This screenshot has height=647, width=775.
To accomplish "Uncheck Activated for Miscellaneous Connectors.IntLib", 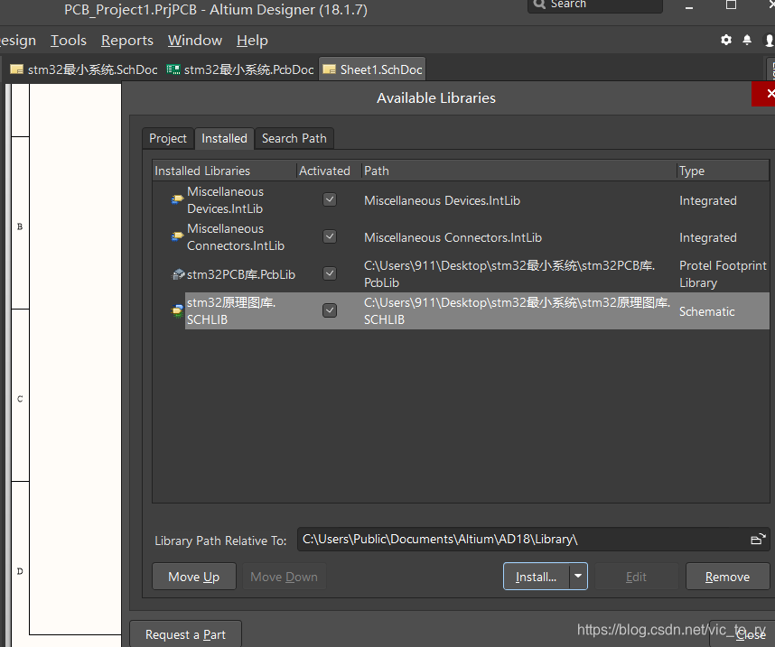I will [330, 236].
